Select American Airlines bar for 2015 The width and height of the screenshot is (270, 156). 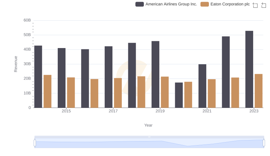[61, 78]
